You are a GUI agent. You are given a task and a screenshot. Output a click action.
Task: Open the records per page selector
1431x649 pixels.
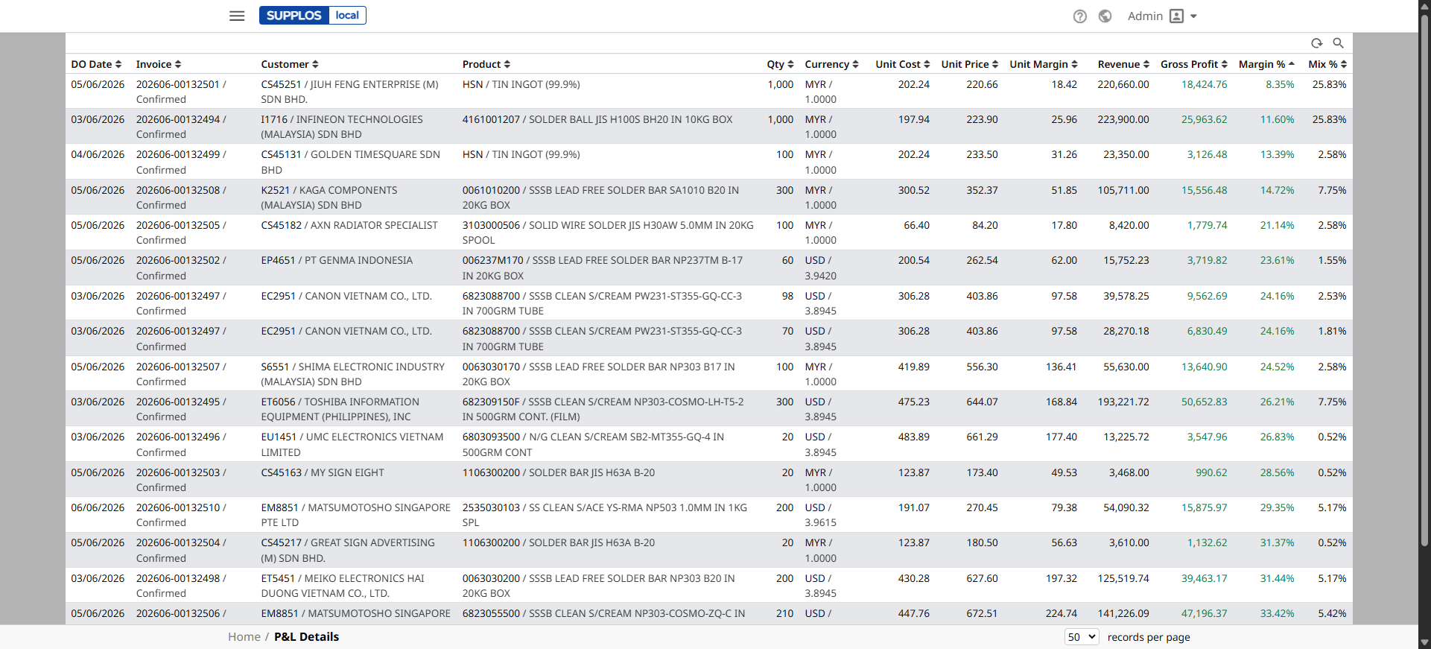(x=1082, y=637)
